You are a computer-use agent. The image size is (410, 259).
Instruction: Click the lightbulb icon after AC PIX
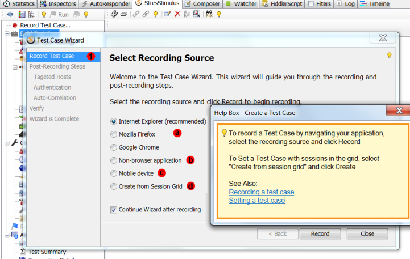point(219,14)
